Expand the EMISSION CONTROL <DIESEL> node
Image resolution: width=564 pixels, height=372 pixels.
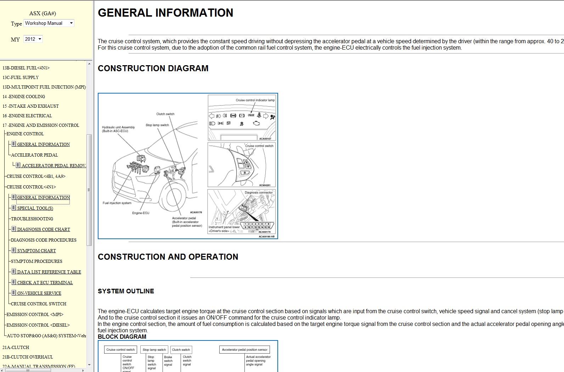coord(38,325)
